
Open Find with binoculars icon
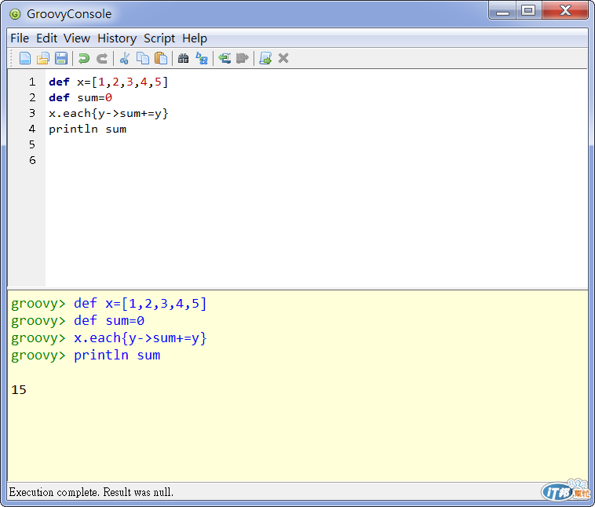click(x=183, y=58)
